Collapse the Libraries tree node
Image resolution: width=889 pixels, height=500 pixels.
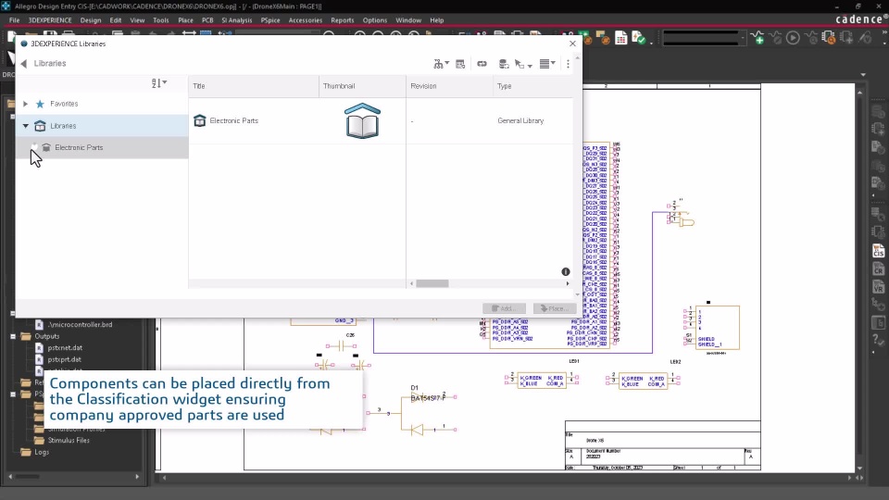click(x=26, y=126)
